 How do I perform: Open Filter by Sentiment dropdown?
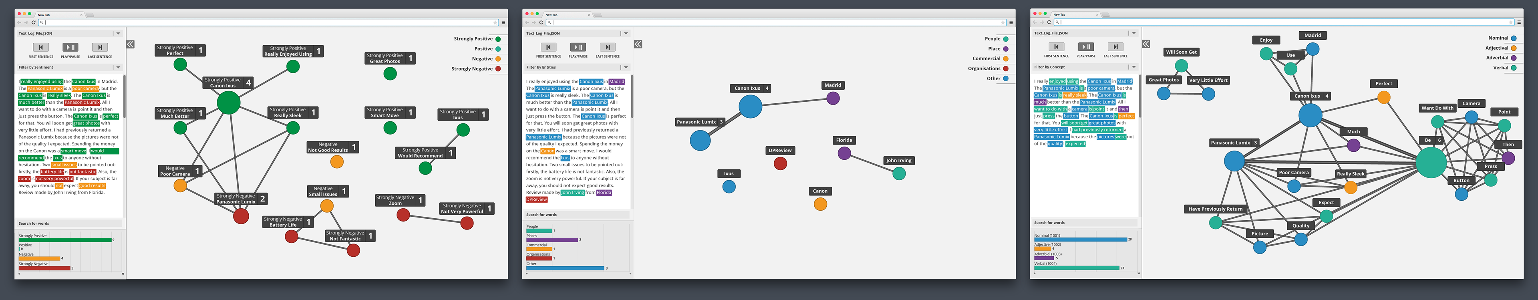click(x=118, y=68)
